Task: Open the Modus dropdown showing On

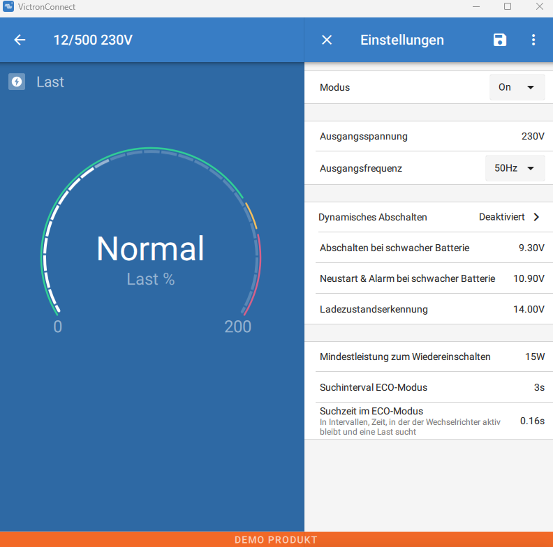Action: pyautogui.click(x=517, y=87)
